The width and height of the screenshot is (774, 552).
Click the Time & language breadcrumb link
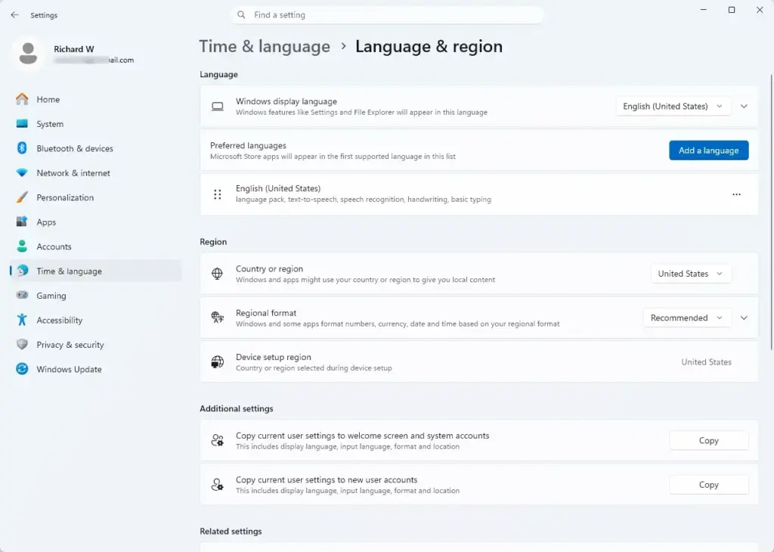click(265, 46)
